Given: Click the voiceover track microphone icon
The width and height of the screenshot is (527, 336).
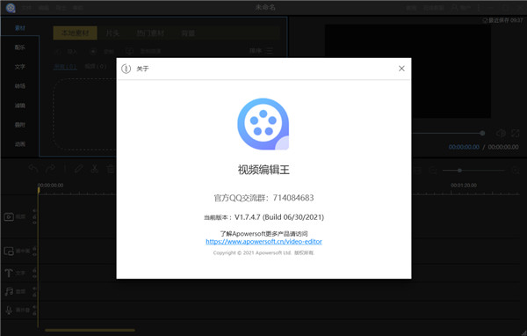Looking at the screenshot, I should click(9, 310).
